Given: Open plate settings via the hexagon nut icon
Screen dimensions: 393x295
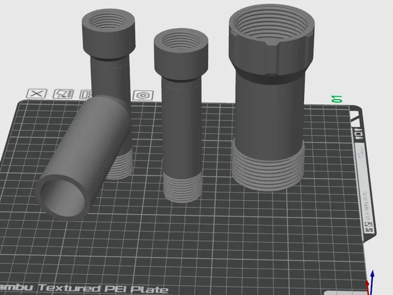Looking at the screenshot, I should click(143, 95).
